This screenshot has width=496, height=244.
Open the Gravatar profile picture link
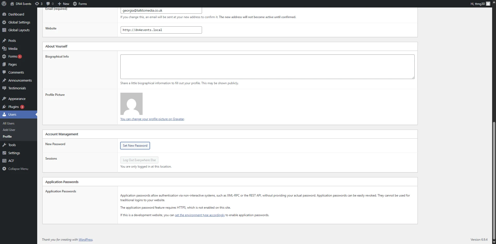(152, 119)
